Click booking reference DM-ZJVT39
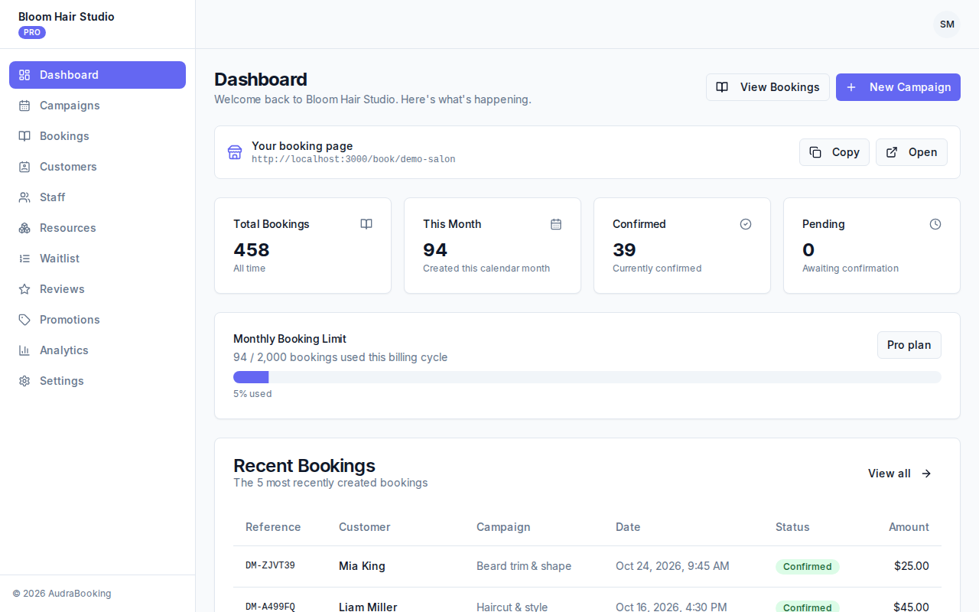The width and height of the screenshot is (979, 612). (x=270, y=566)
